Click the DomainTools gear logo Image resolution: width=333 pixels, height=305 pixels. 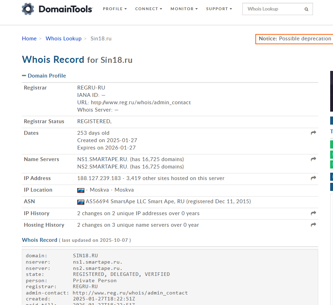(x=28, y=9)
